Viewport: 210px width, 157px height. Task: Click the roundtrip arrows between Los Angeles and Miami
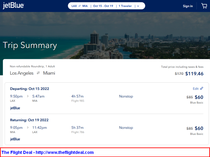(38, 73)
